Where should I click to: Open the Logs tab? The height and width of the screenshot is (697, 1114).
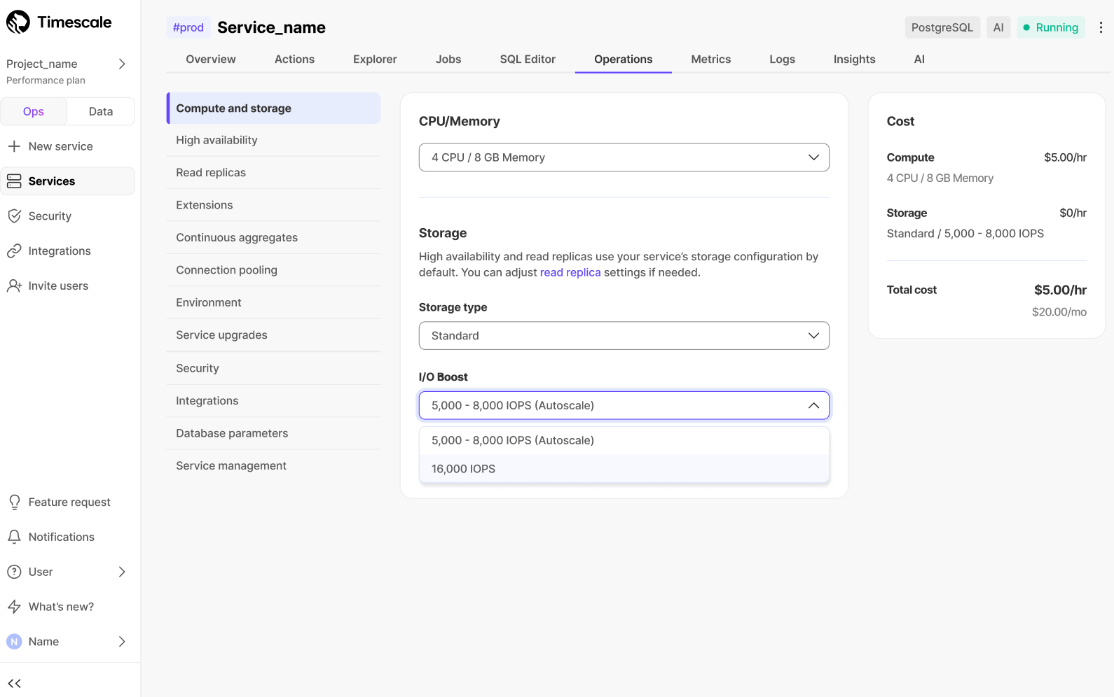[782, 59]
